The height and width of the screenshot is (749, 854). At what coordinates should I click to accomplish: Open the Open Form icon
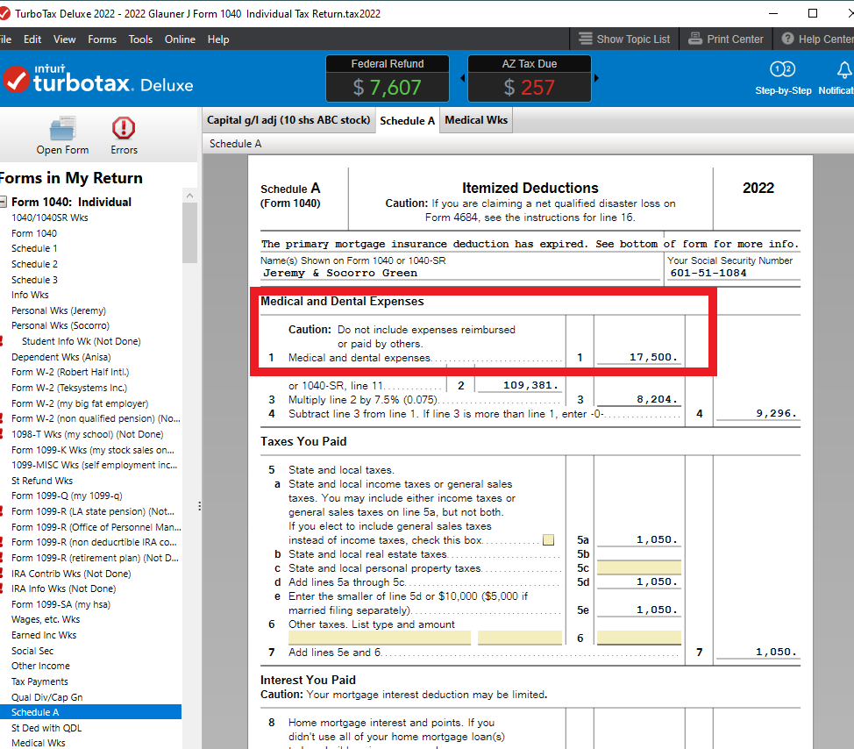(62, 135)
